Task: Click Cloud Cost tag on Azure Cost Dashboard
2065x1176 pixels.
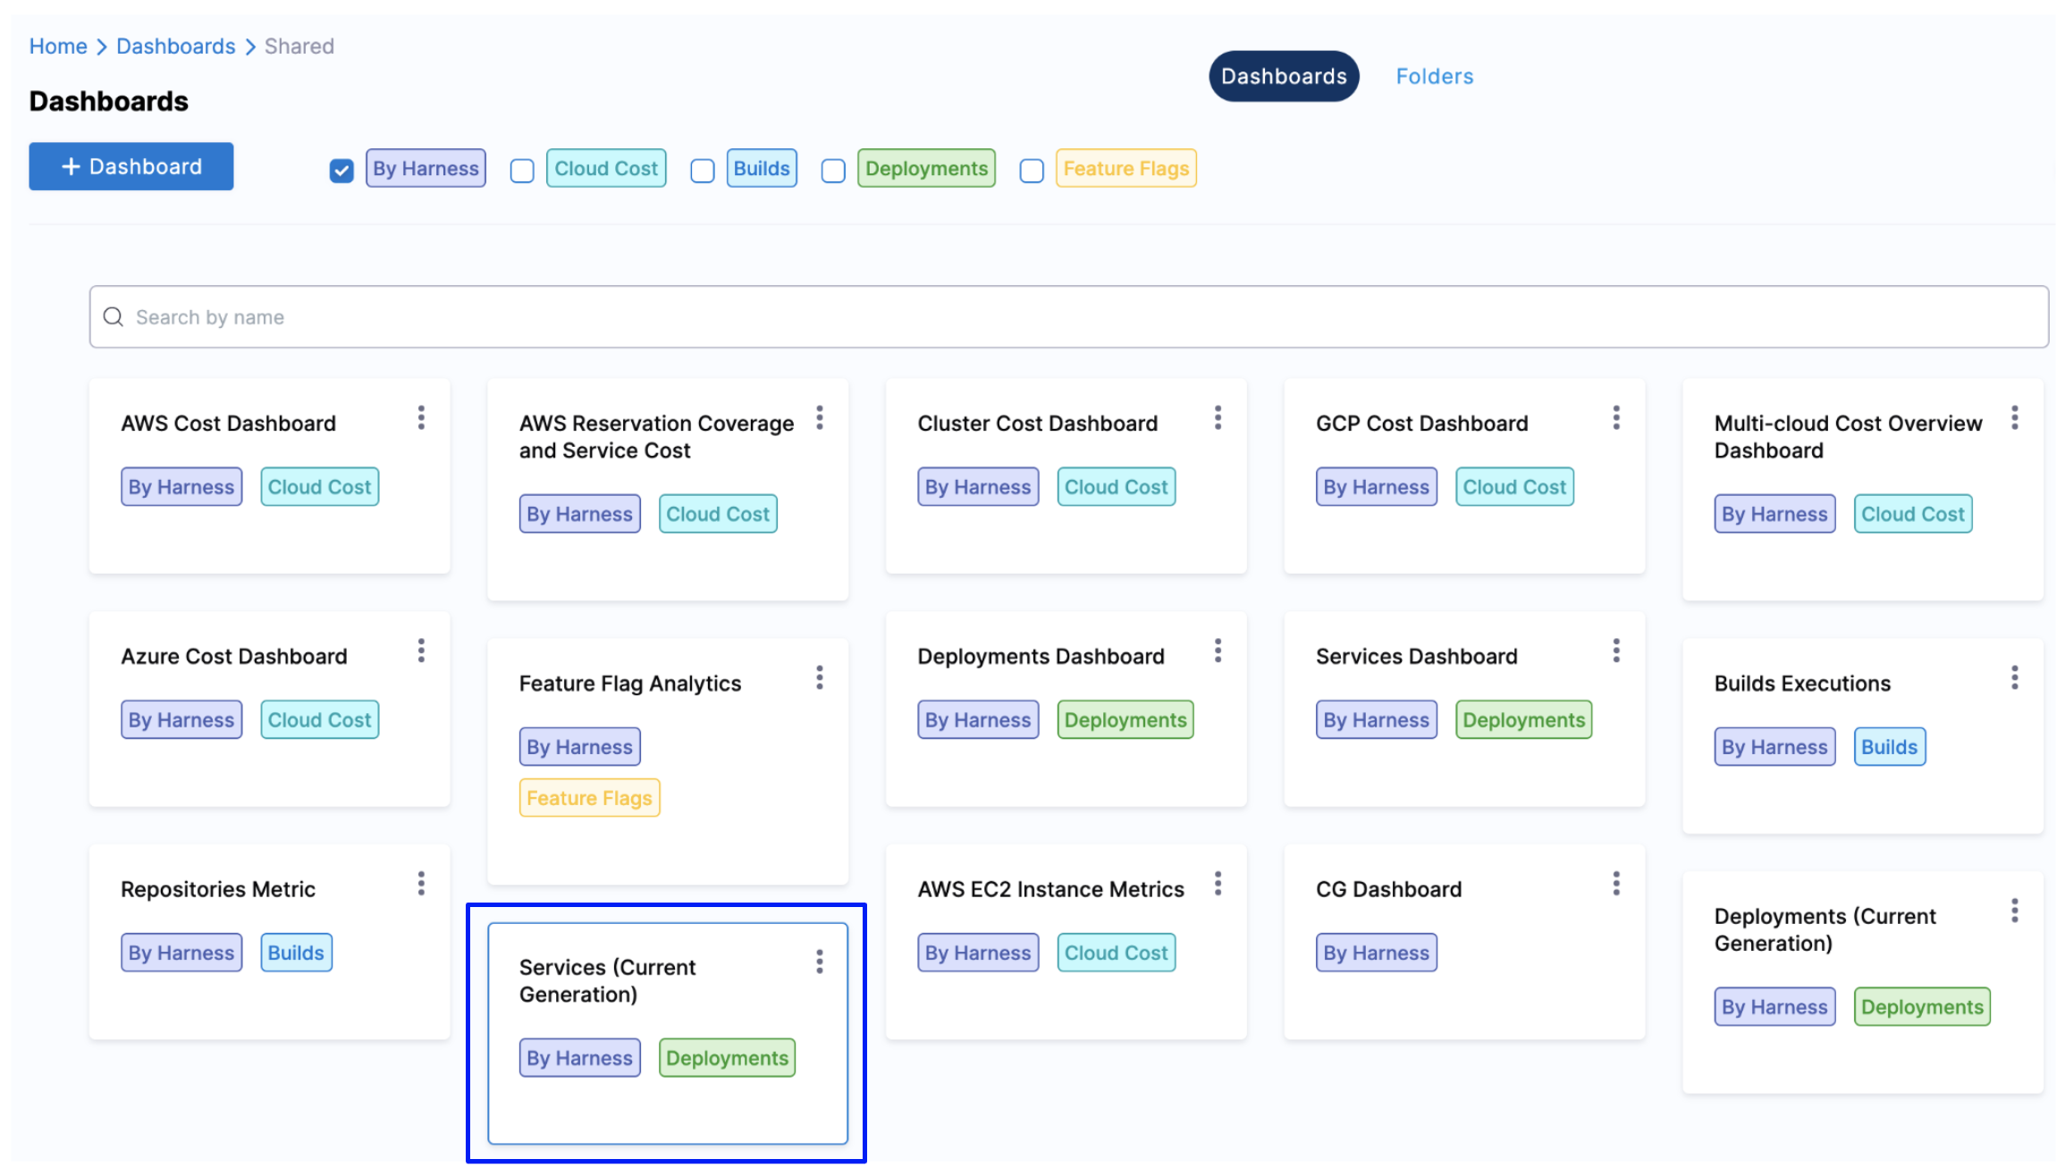Action: point(320,720)
